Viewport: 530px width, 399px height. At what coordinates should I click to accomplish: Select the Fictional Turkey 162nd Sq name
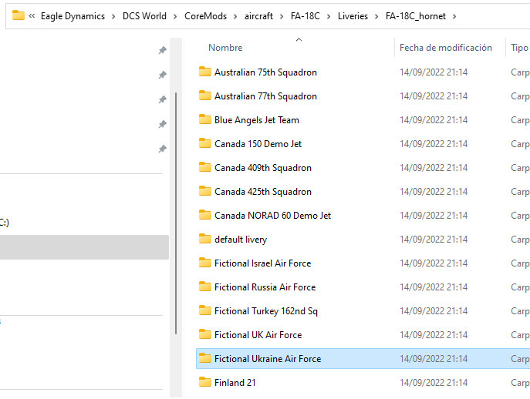[x=266, y=311]
